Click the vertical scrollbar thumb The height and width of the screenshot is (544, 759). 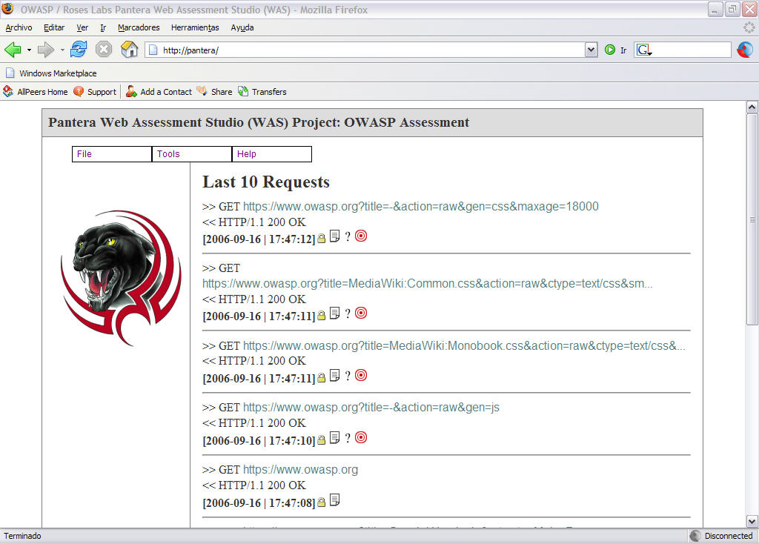click(x=752, y=219)
